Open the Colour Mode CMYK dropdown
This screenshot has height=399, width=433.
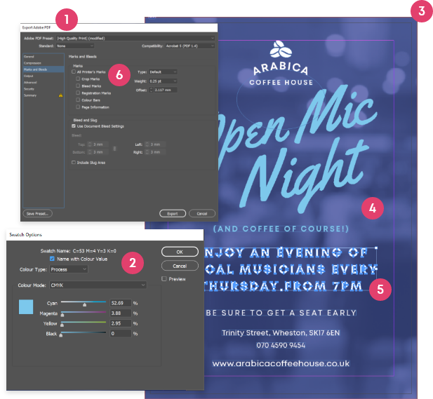pos(98,285)
